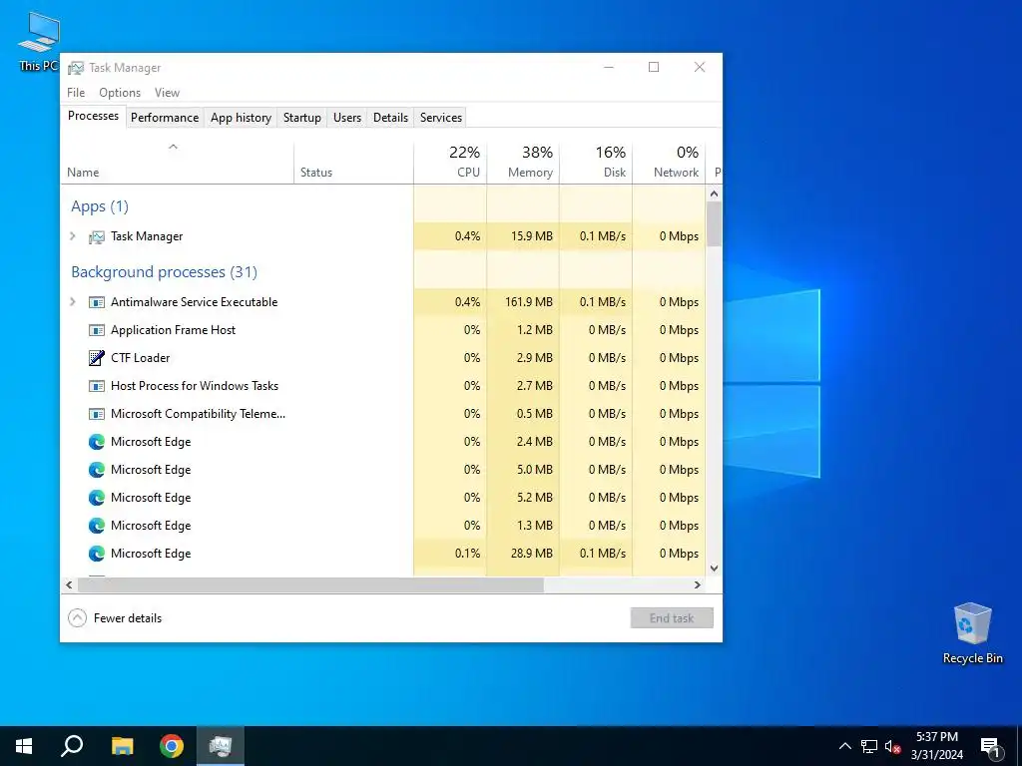This screenshot has height=766, width=1022.
Task: Sort by the Disk column header
Action: [x=596, y=163]
